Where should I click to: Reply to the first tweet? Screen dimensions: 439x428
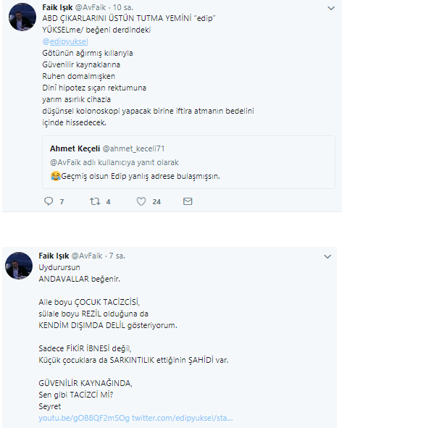tap(49, 201)
